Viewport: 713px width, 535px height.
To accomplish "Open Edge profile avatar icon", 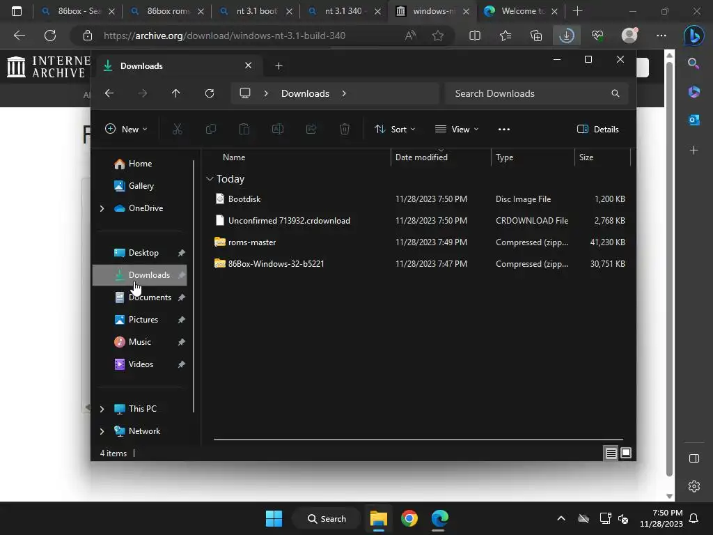I will tap(629, 36).
